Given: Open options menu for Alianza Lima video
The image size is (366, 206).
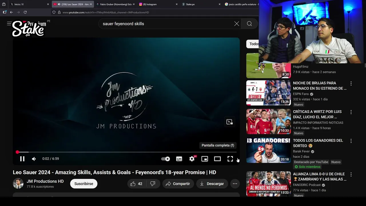Looking at the screenshot, I should 351,175.
